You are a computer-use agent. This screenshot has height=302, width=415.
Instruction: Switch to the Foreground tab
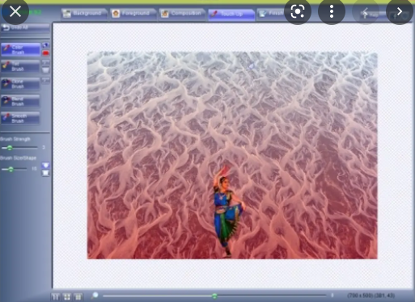[133, 14]
